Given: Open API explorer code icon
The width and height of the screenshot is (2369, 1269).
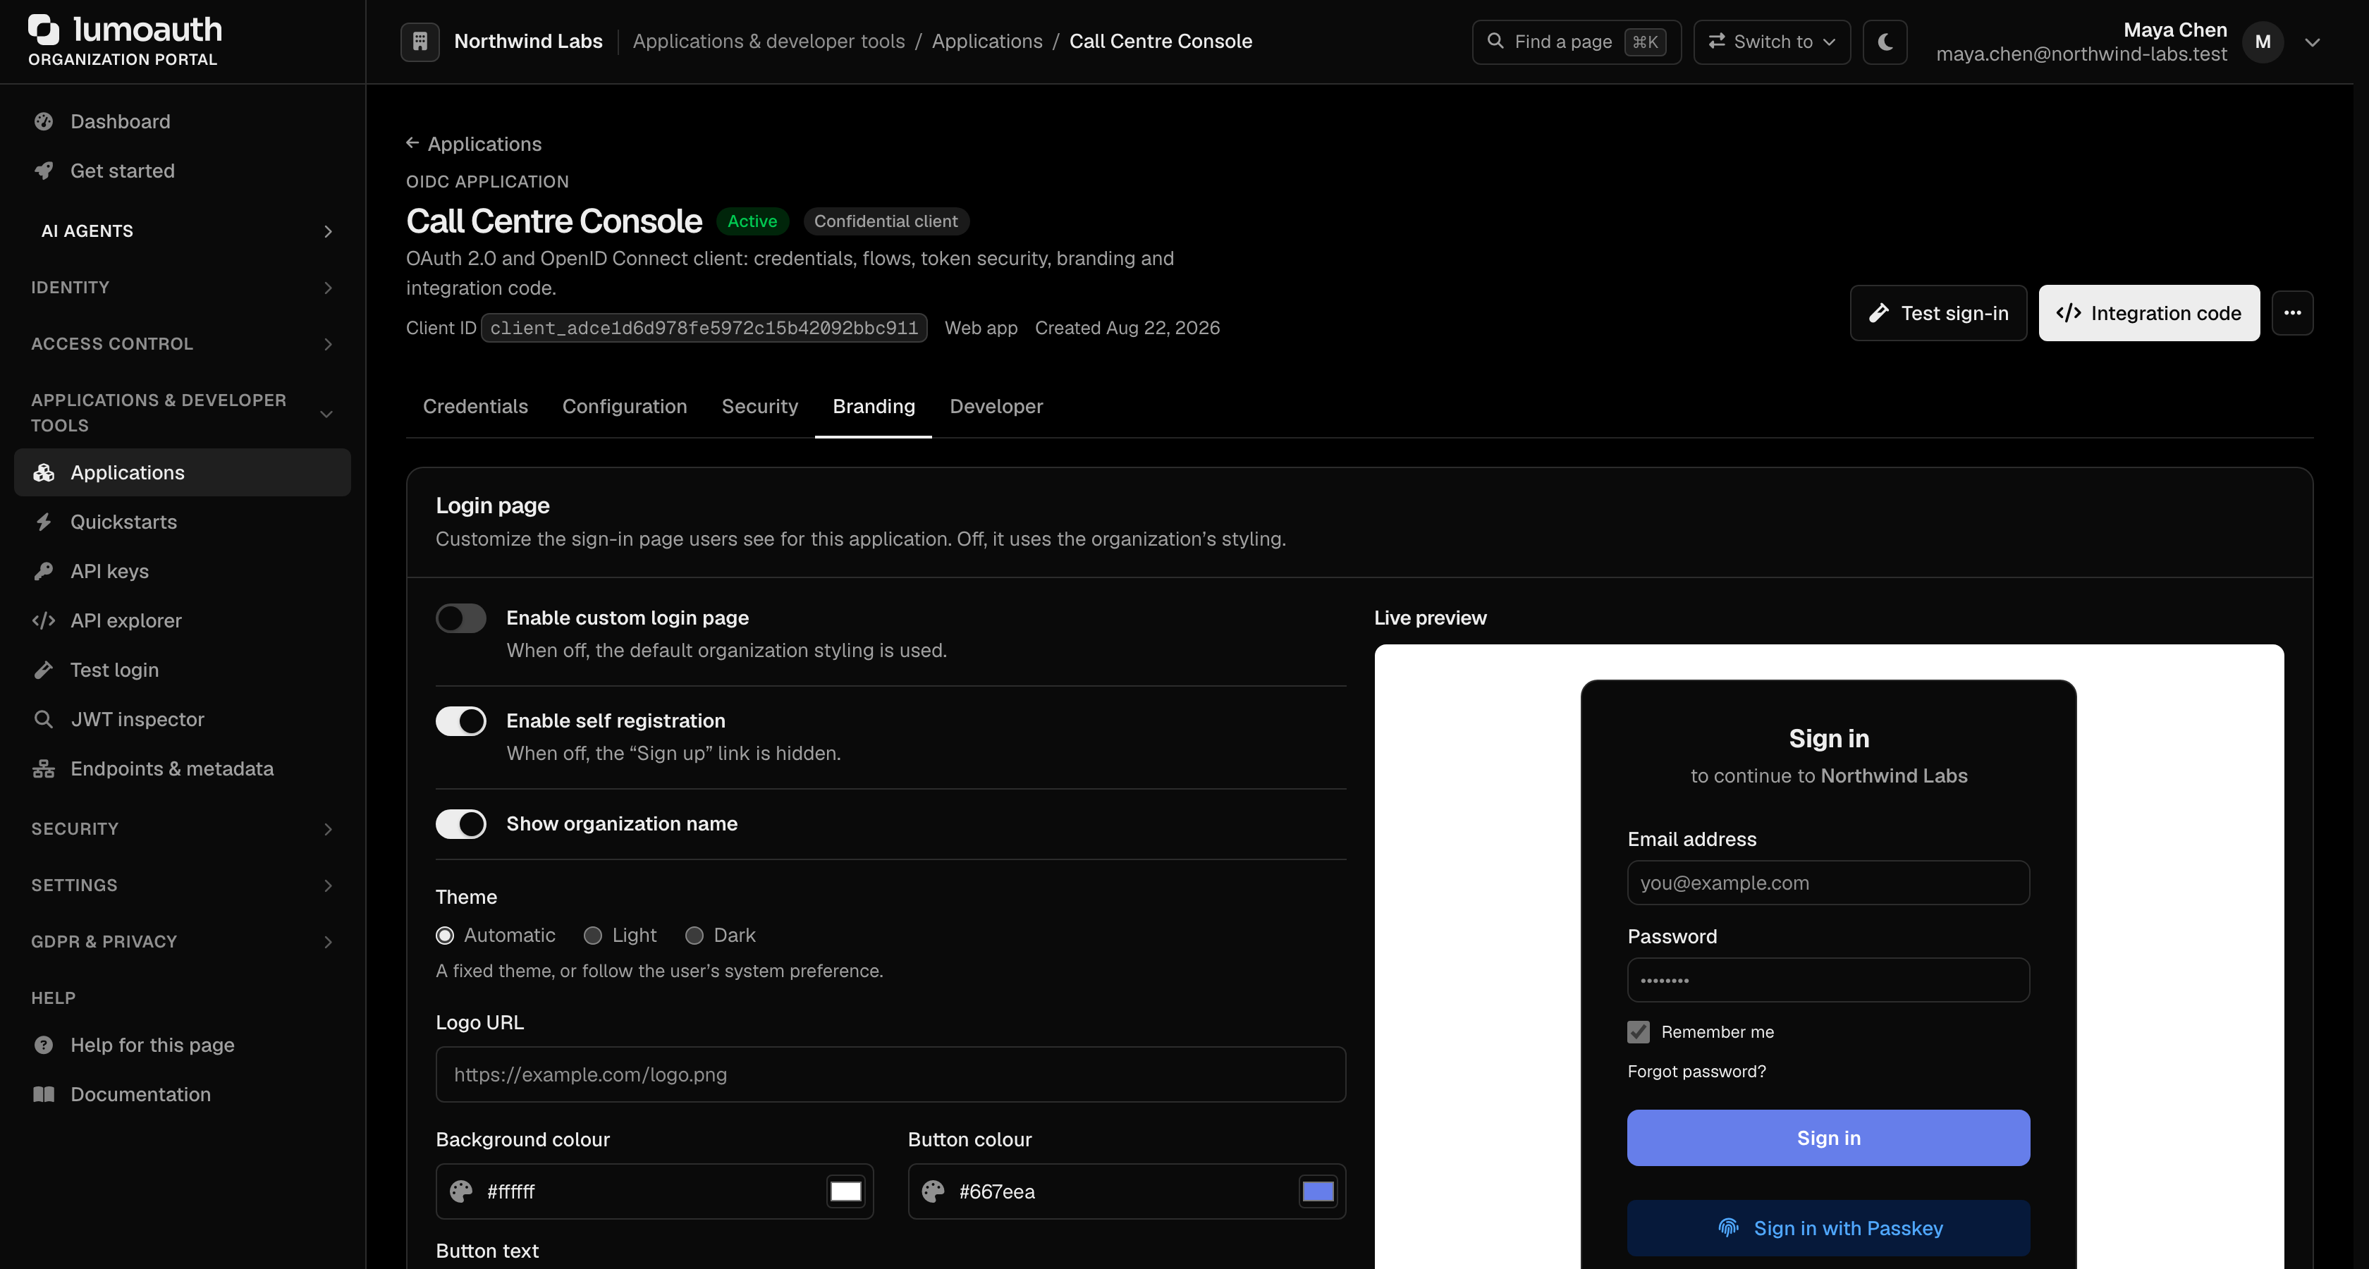Looking at the screenshot, I should [43, 620].
